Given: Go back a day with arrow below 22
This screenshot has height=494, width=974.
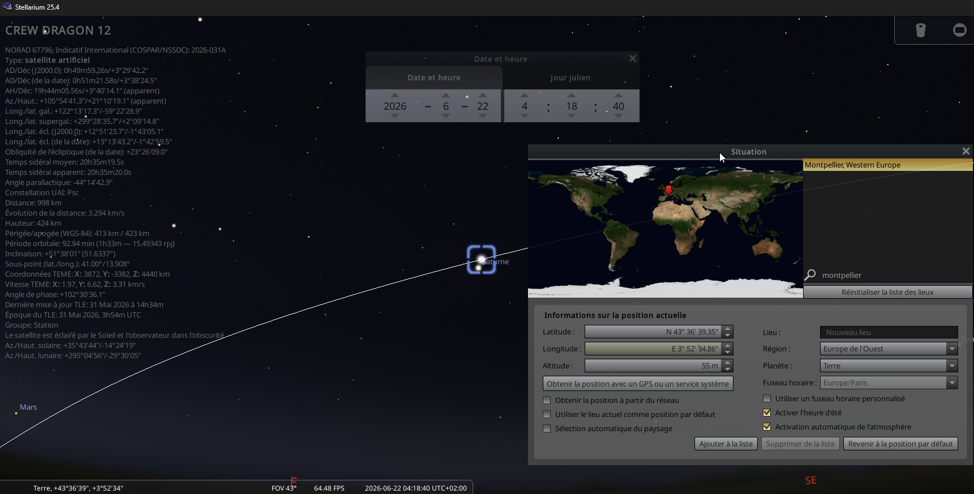Looking at the screenshot, I should pos(483,116).
